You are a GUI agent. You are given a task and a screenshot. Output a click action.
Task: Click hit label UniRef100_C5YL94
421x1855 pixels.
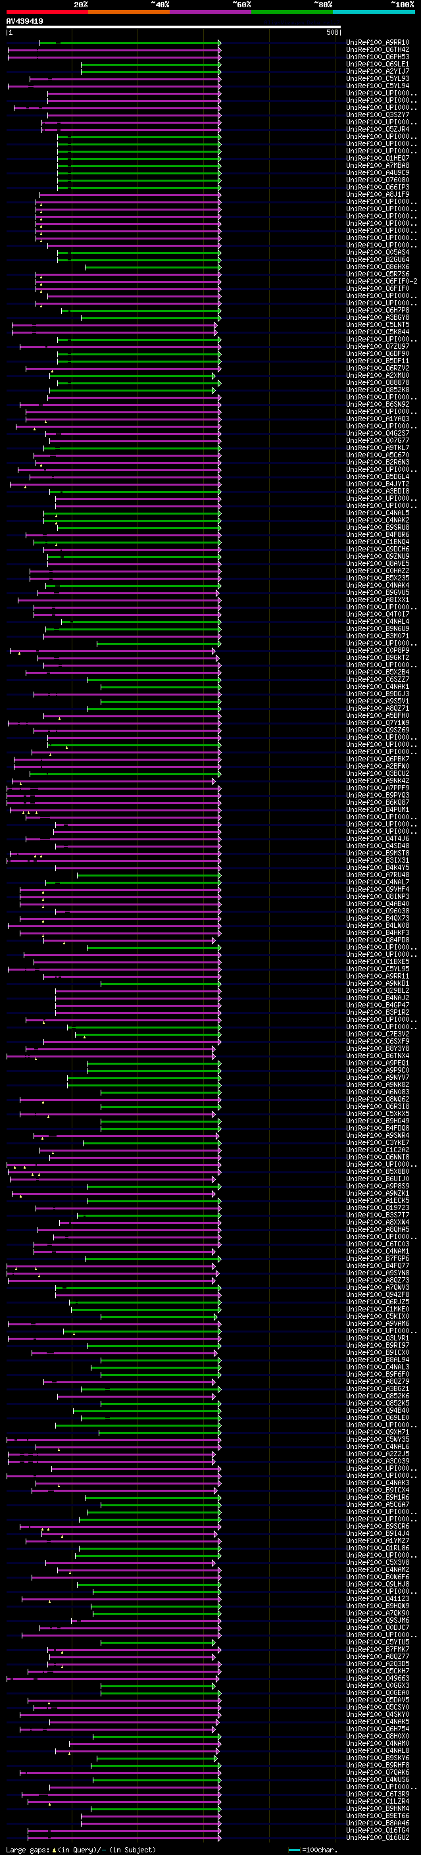[x=378, y=86]
